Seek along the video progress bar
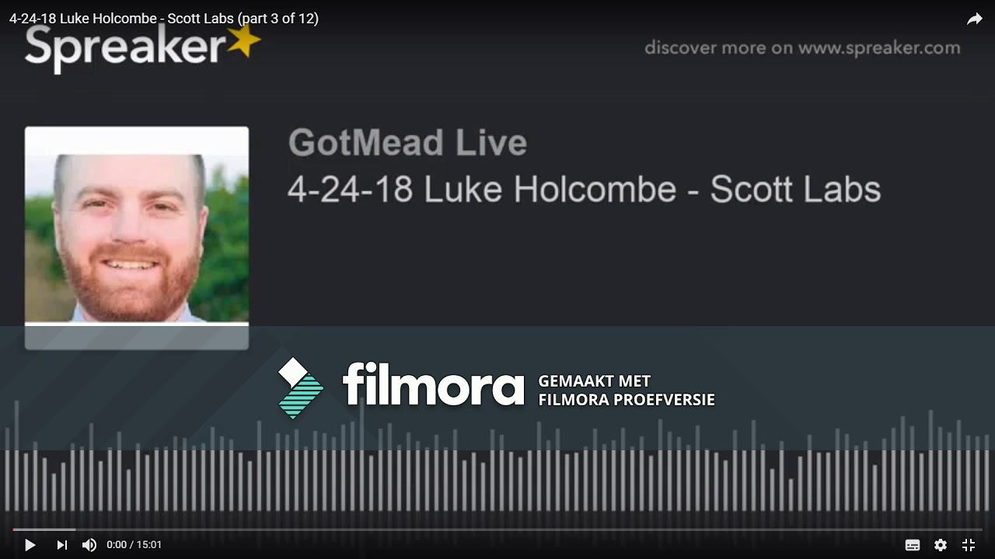 tap(497, 529)
